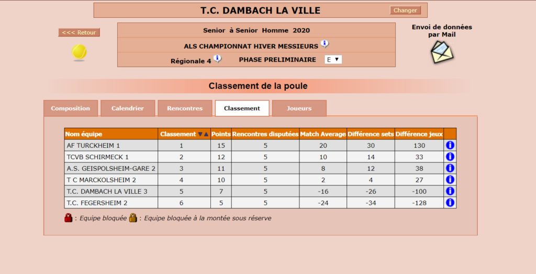This screenshot has width=536, height=274.
Task: Open info icon for TCVB SCHIRMECK 1
Action: click(450, 157)
